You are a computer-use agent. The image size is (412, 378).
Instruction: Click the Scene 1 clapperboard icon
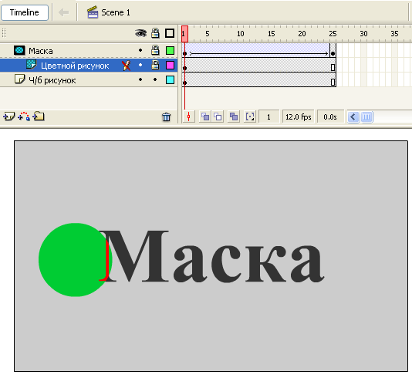(93, 12)
